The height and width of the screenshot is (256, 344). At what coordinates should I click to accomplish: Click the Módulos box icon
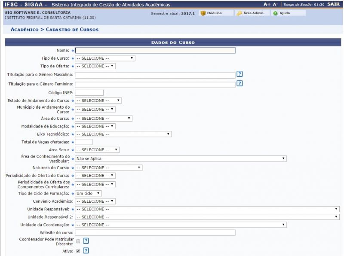coord(203,13)
